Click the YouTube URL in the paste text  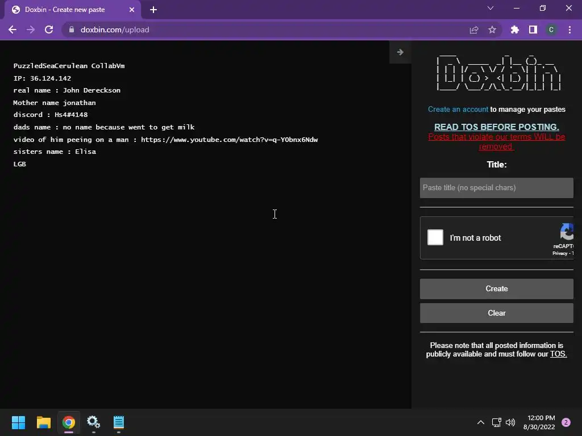tap(230, 140)
